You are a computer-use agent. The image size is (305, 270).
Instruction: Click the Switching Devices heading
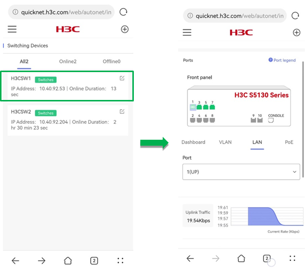click(28, 45)
